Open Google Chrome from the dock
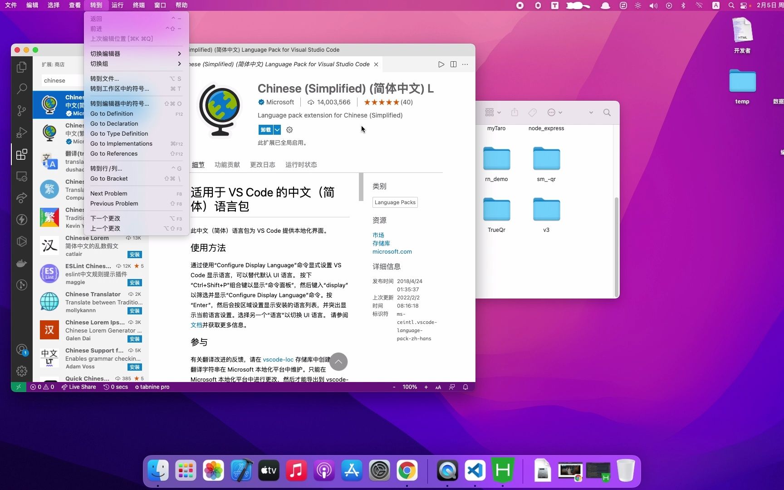 pyautogui.click(x=407, y=470)
